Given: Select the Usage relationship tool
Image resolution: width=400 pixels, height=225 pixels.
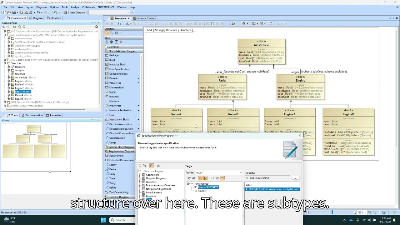Looking at the screenshot, I should (112, 142).
